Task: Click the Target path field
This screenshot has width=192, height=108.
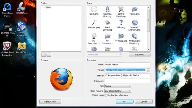Action: (x=125, y=70)
